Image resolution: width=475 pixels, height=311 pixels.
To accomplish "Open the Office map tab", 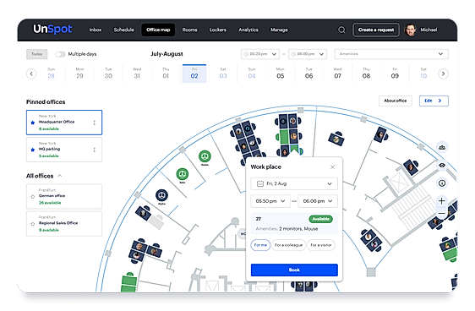I will coord(158,30).
